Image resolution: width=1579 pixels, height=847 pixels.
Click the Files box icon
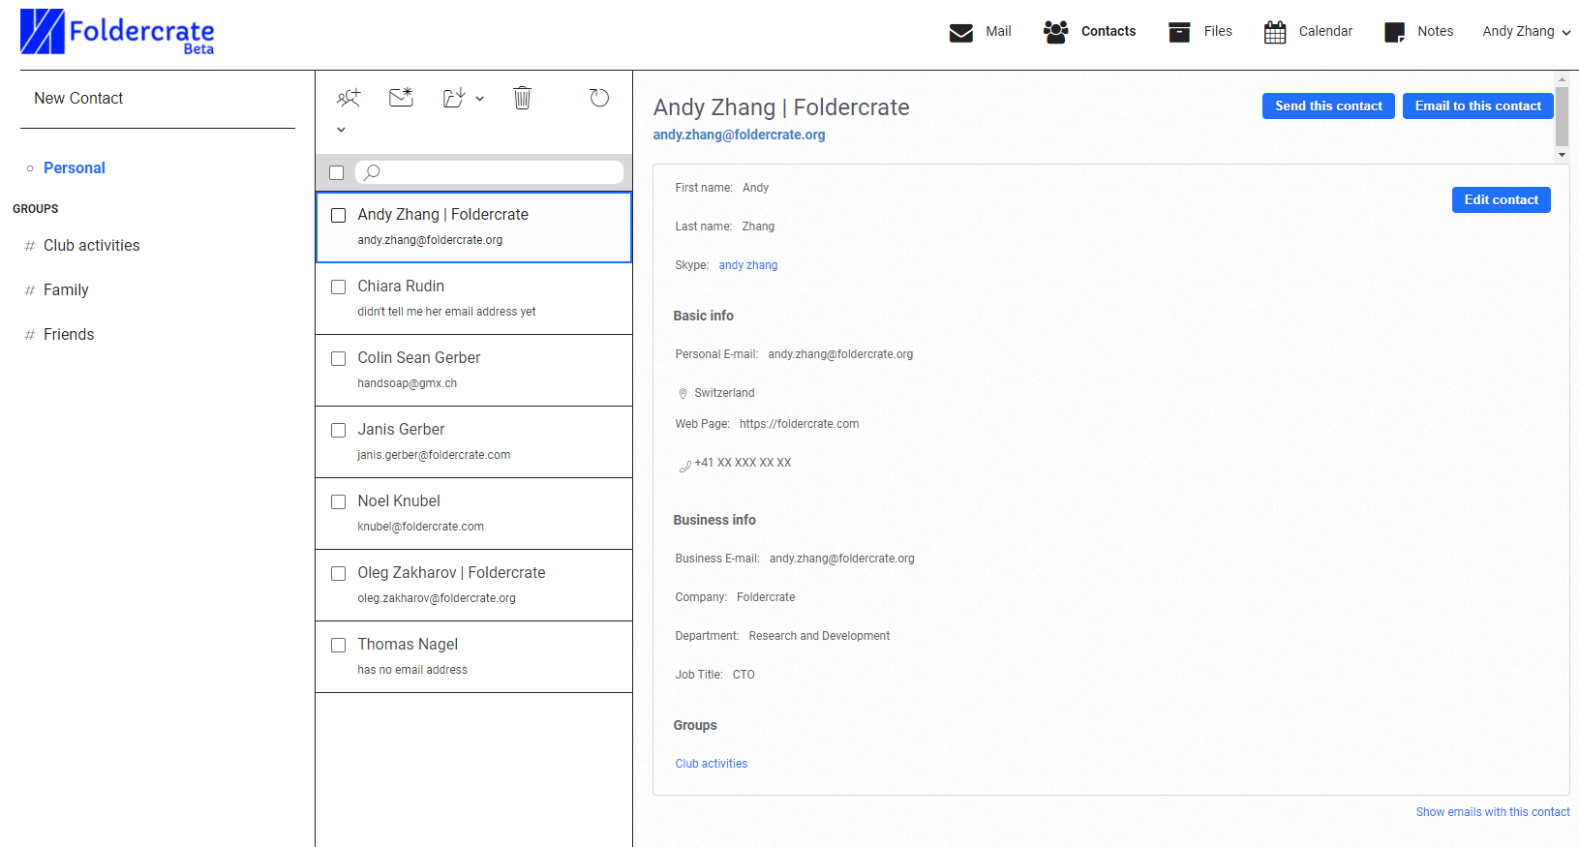coord(1179,32)
